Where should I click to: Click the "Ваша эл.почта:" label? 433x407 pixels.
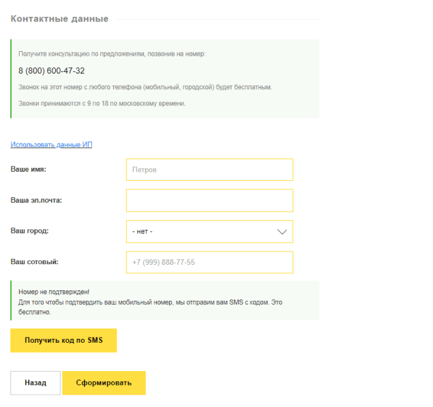point(36,200)
